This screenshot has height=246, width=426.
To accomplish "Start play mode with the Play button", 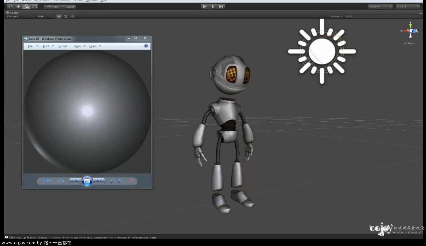I will (205, 6).
